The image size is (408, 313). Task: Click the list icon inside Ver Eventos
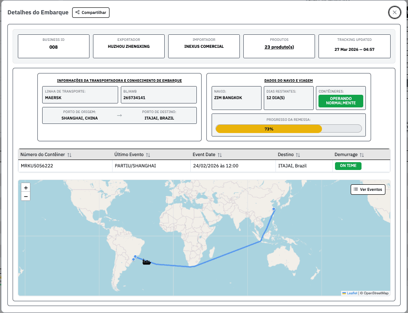coord(356,189)
